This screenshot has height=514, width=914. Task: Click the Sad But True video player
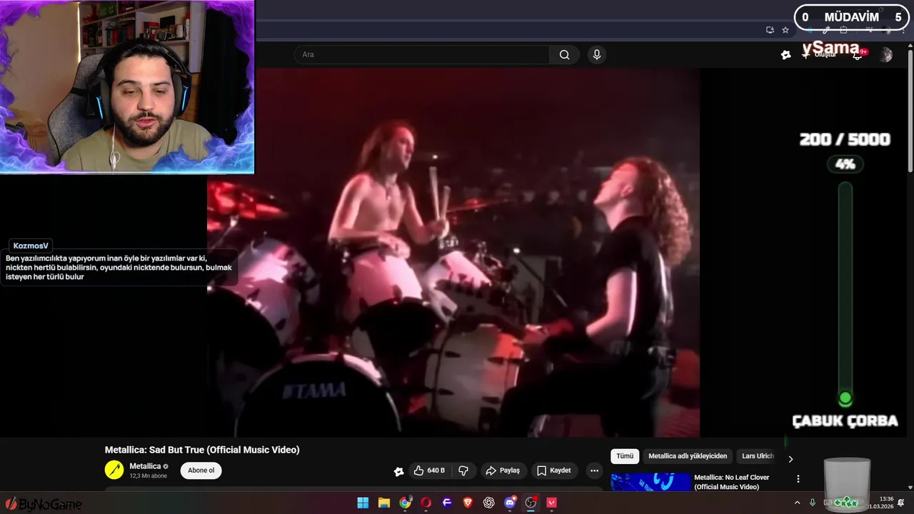pos(453,252)
